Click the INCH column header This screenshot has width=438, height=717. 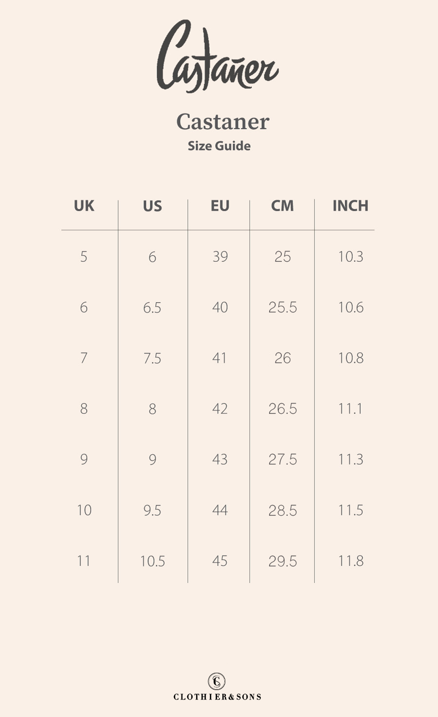click(x=350, y=206)
